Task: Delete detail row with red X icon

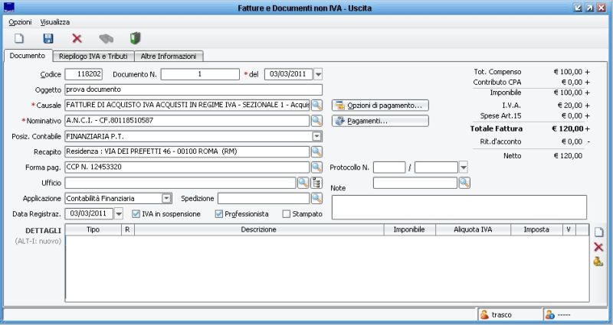Action: [x=598, y=247]
